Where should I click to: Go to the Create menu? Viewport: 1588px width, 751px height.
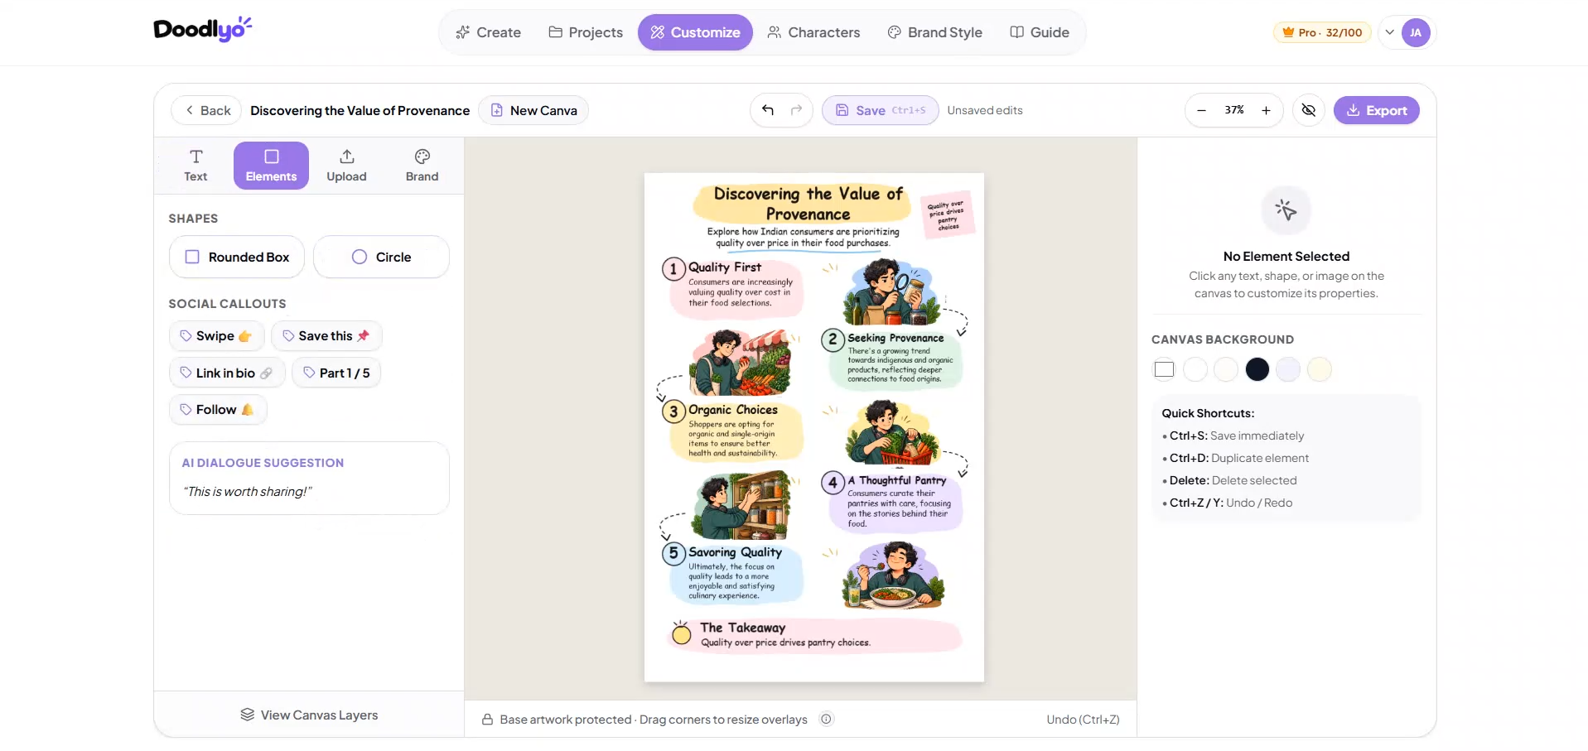[489, 32]
